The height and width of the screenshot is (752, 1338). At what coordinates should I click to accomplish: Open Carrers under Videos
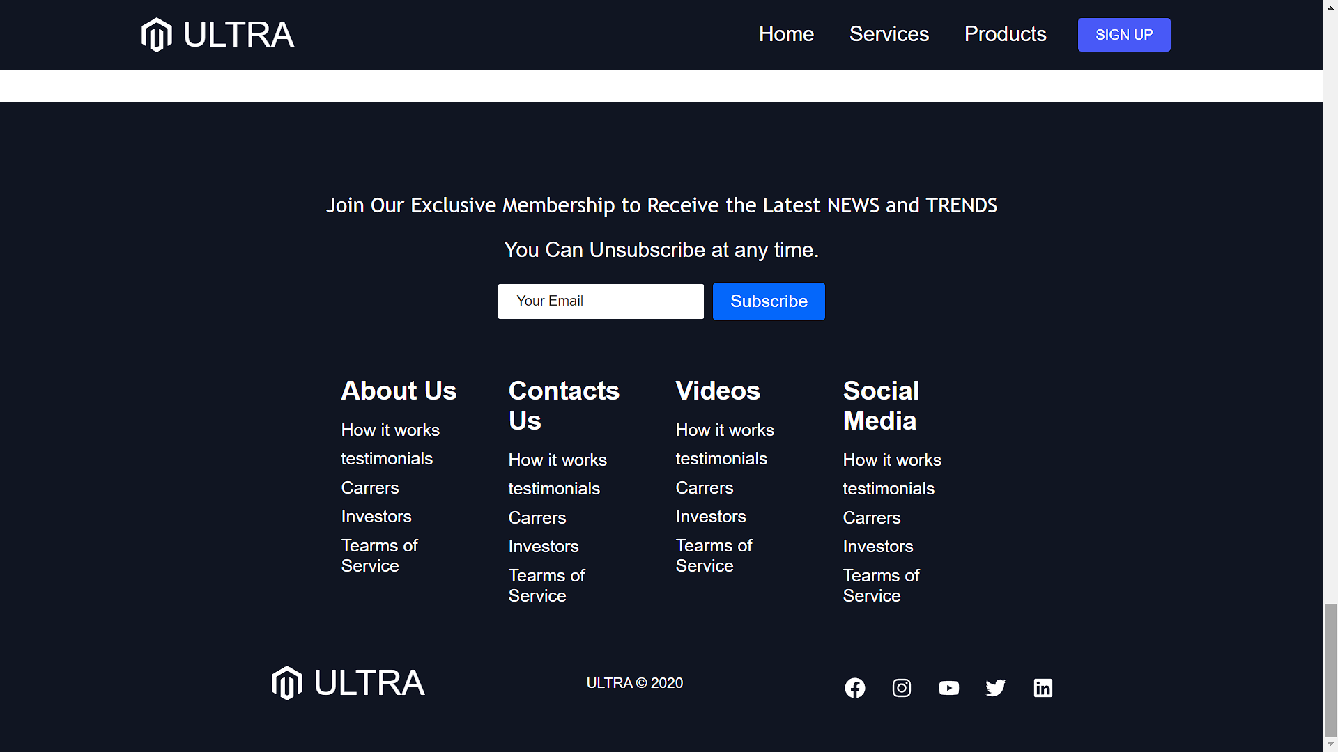click(705, 488)
